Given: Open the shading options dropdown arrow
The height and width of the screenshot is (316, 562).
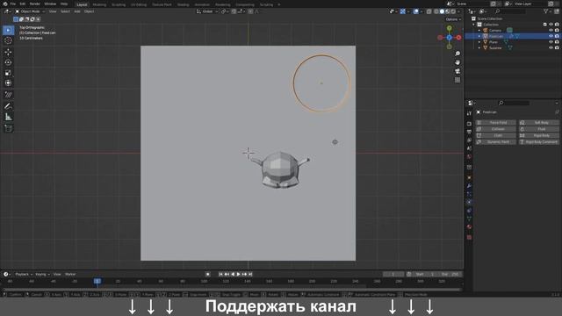Looking at the screenshot, I should click(458, 11).
